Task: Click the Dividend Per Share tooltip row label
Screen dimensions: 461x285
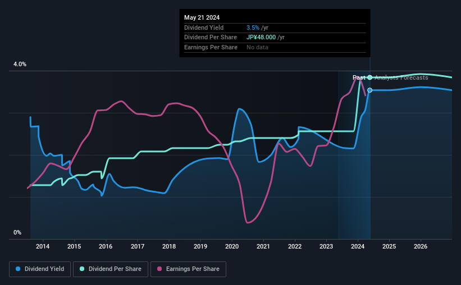Action: 211,38
